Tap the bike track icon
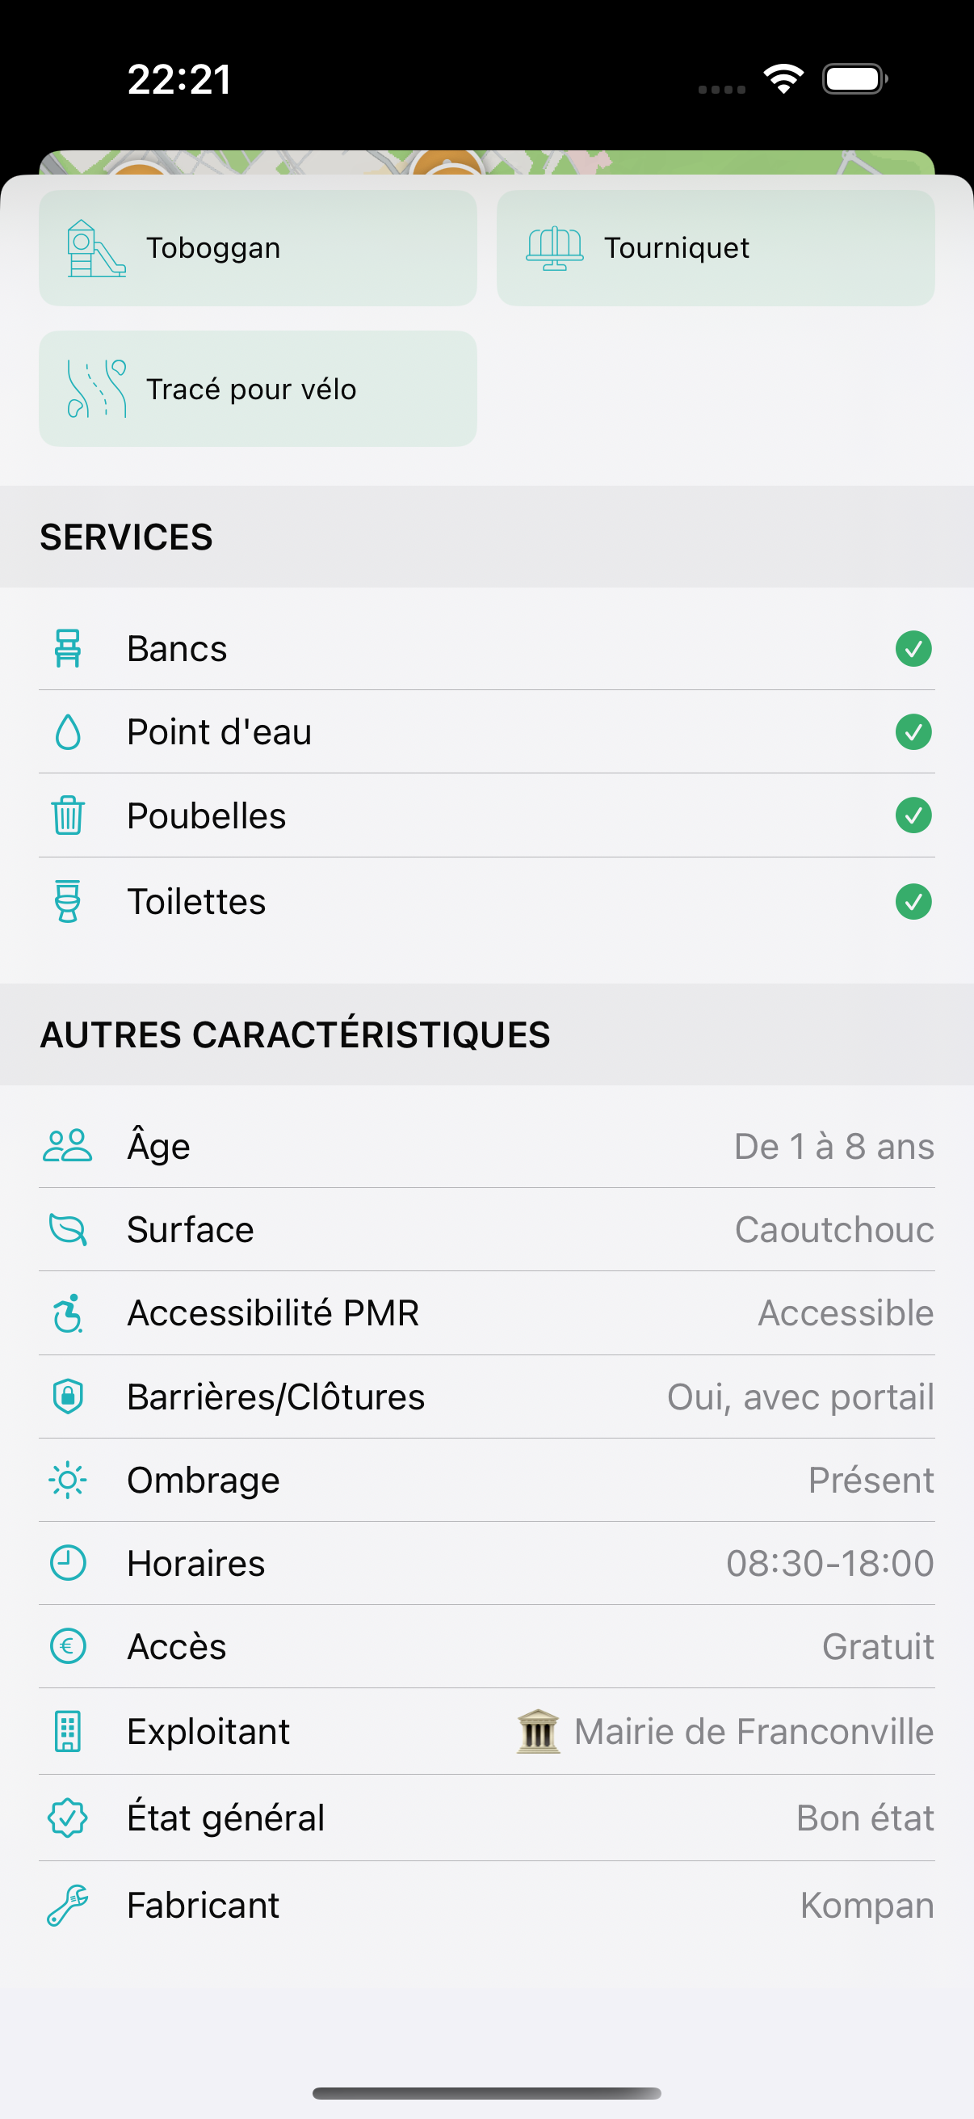 [97, 389]
